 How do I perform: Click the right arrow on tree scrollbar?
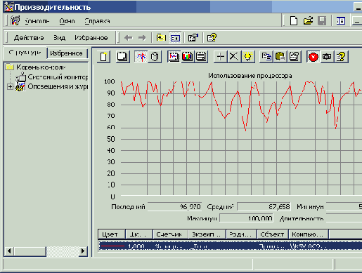tap(83, 251)
